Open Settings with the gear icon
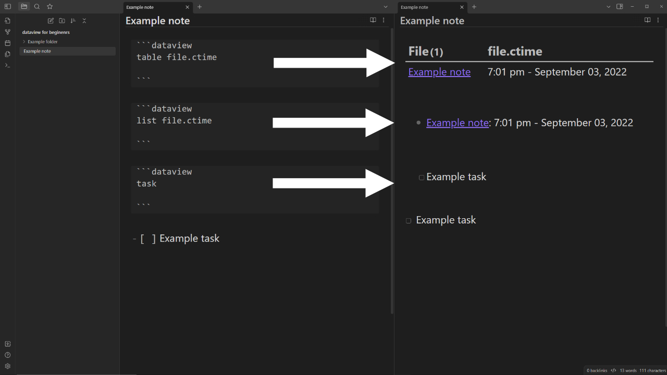Image resolution: width=667 pixels, height=375 pixels. [x=7, y=366]
